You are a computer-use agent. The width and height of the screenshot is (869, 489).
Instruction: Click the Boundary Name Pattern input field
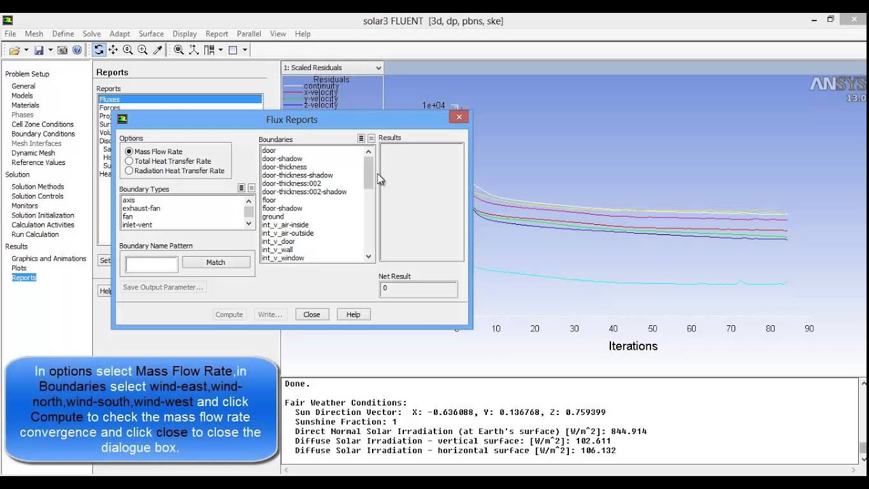point(151,264)
